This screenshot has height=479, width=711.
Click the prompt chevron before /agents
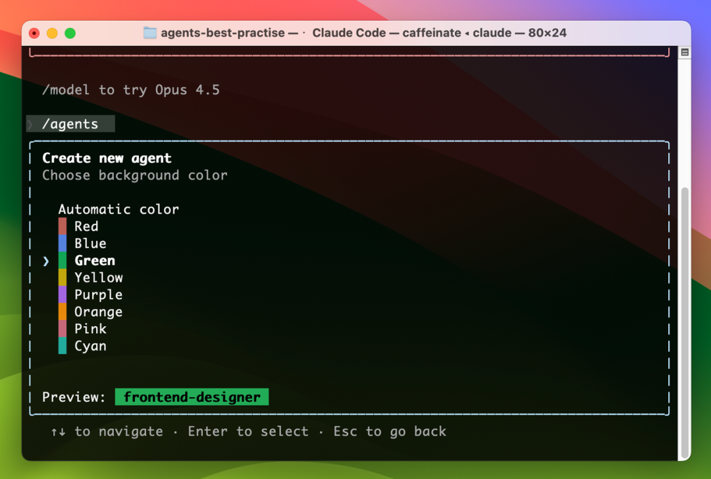click(x=30, y=124)
